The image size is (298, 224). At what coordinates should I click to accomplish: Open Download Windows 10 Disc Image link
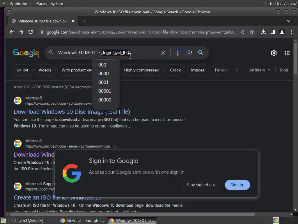[72, 112]
